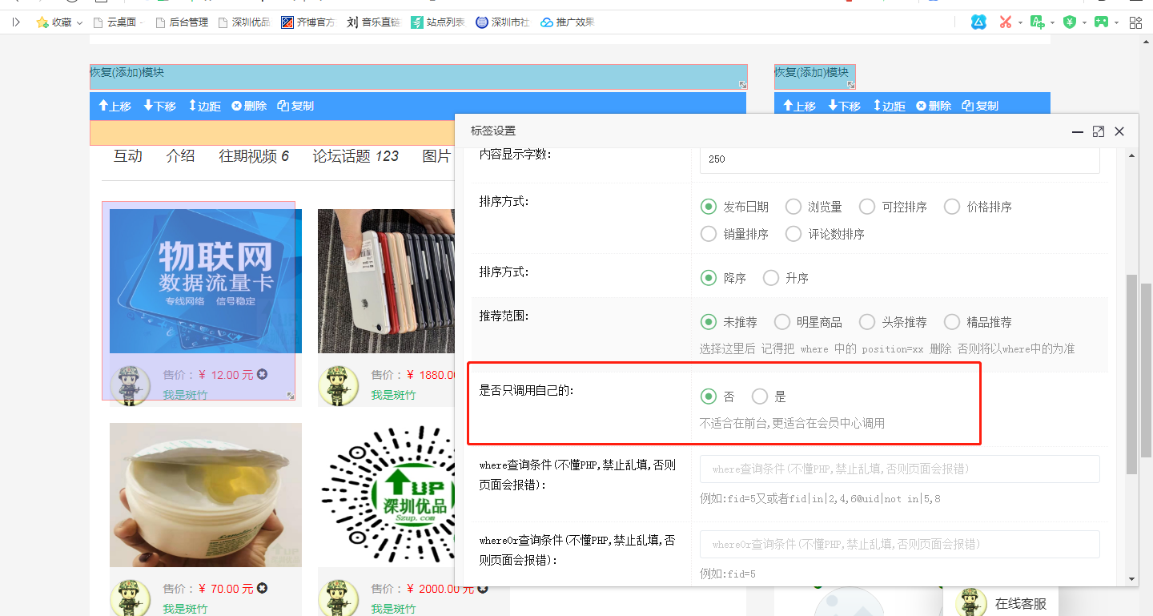Open dropdown arrow next to scissors icon

(1020, 23)
